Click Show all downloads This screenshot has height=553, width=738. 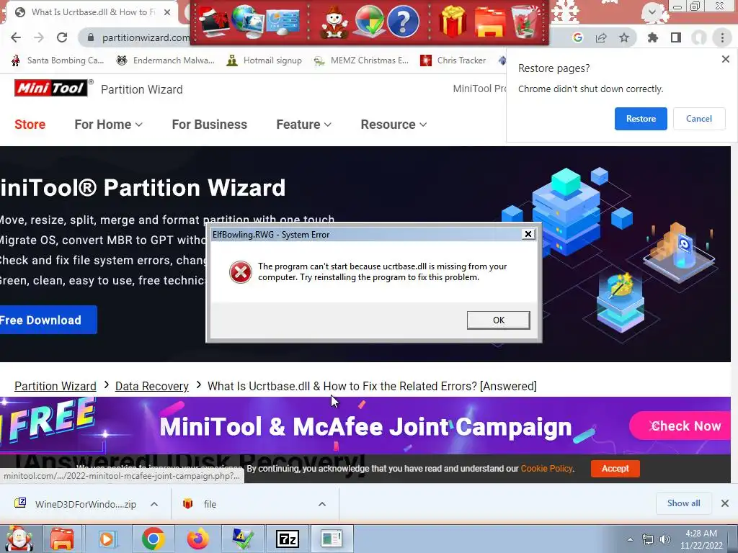click(683, 503)
